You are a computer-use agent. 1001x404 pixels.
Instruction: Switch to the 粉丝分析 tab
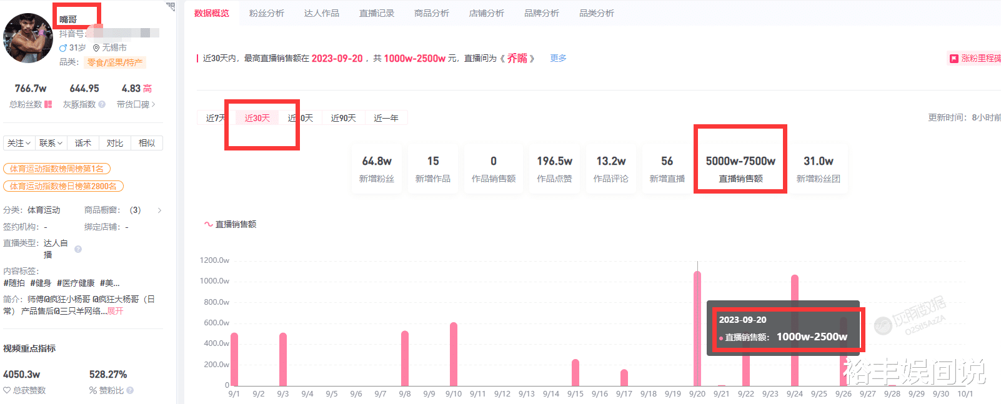267,13
